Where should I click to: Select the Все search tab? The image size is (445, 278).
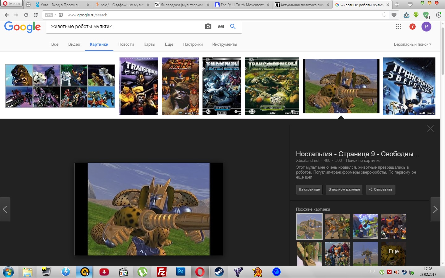point(55,44)
